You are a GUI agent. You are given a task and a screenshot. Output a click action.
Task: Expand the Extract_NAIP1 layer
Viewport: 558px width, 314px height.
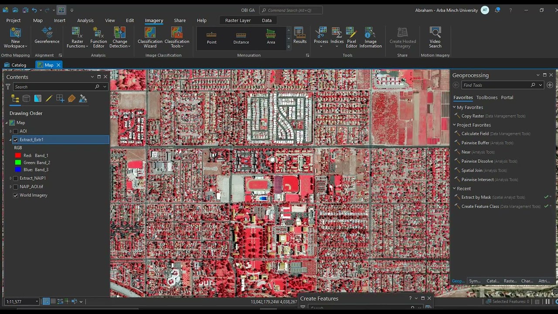pos(10,178)
